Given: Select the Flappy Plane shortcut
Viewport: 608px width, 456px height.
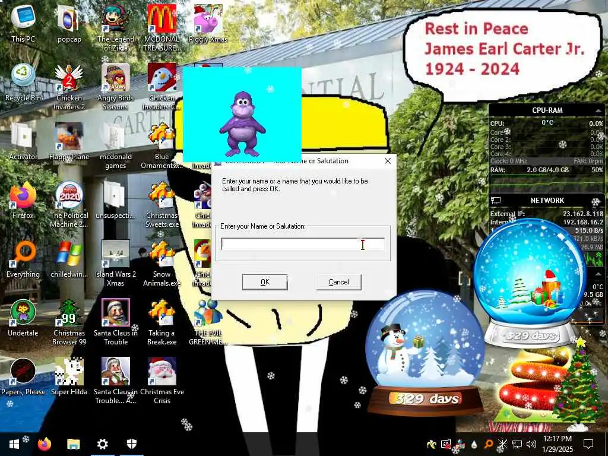Looking at the screenshot, I should 69,141.
